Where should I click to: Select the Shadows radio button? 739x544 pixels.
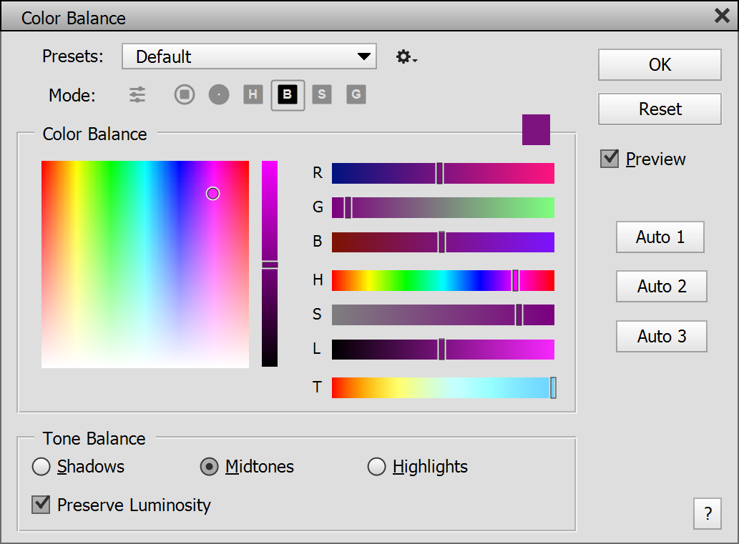(x=41, y=467)
